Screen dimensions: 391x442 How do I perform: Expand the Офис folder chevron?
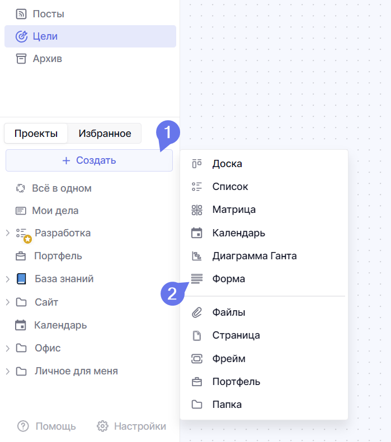pos(8,348)
